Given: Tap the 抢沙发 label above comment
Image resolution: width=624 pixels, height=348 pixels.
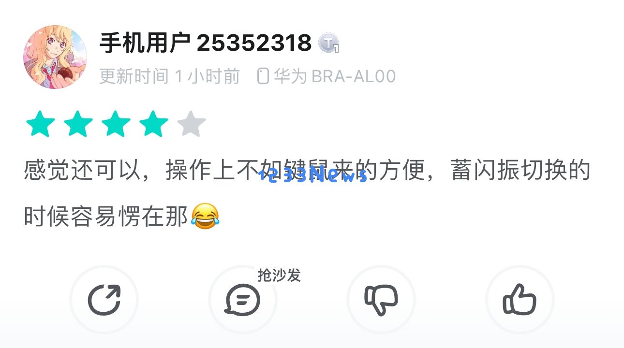Looking at the screenshot, I should pyautogui.click(x=279, y=275).
